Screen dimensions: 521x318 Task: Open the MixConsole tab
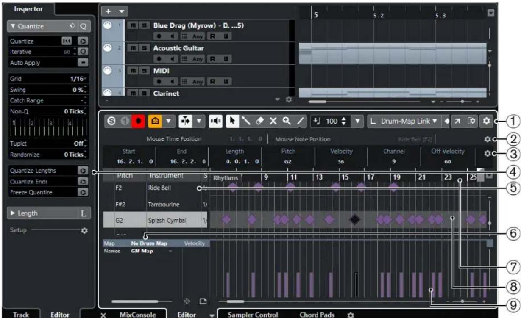pos(137,314)
